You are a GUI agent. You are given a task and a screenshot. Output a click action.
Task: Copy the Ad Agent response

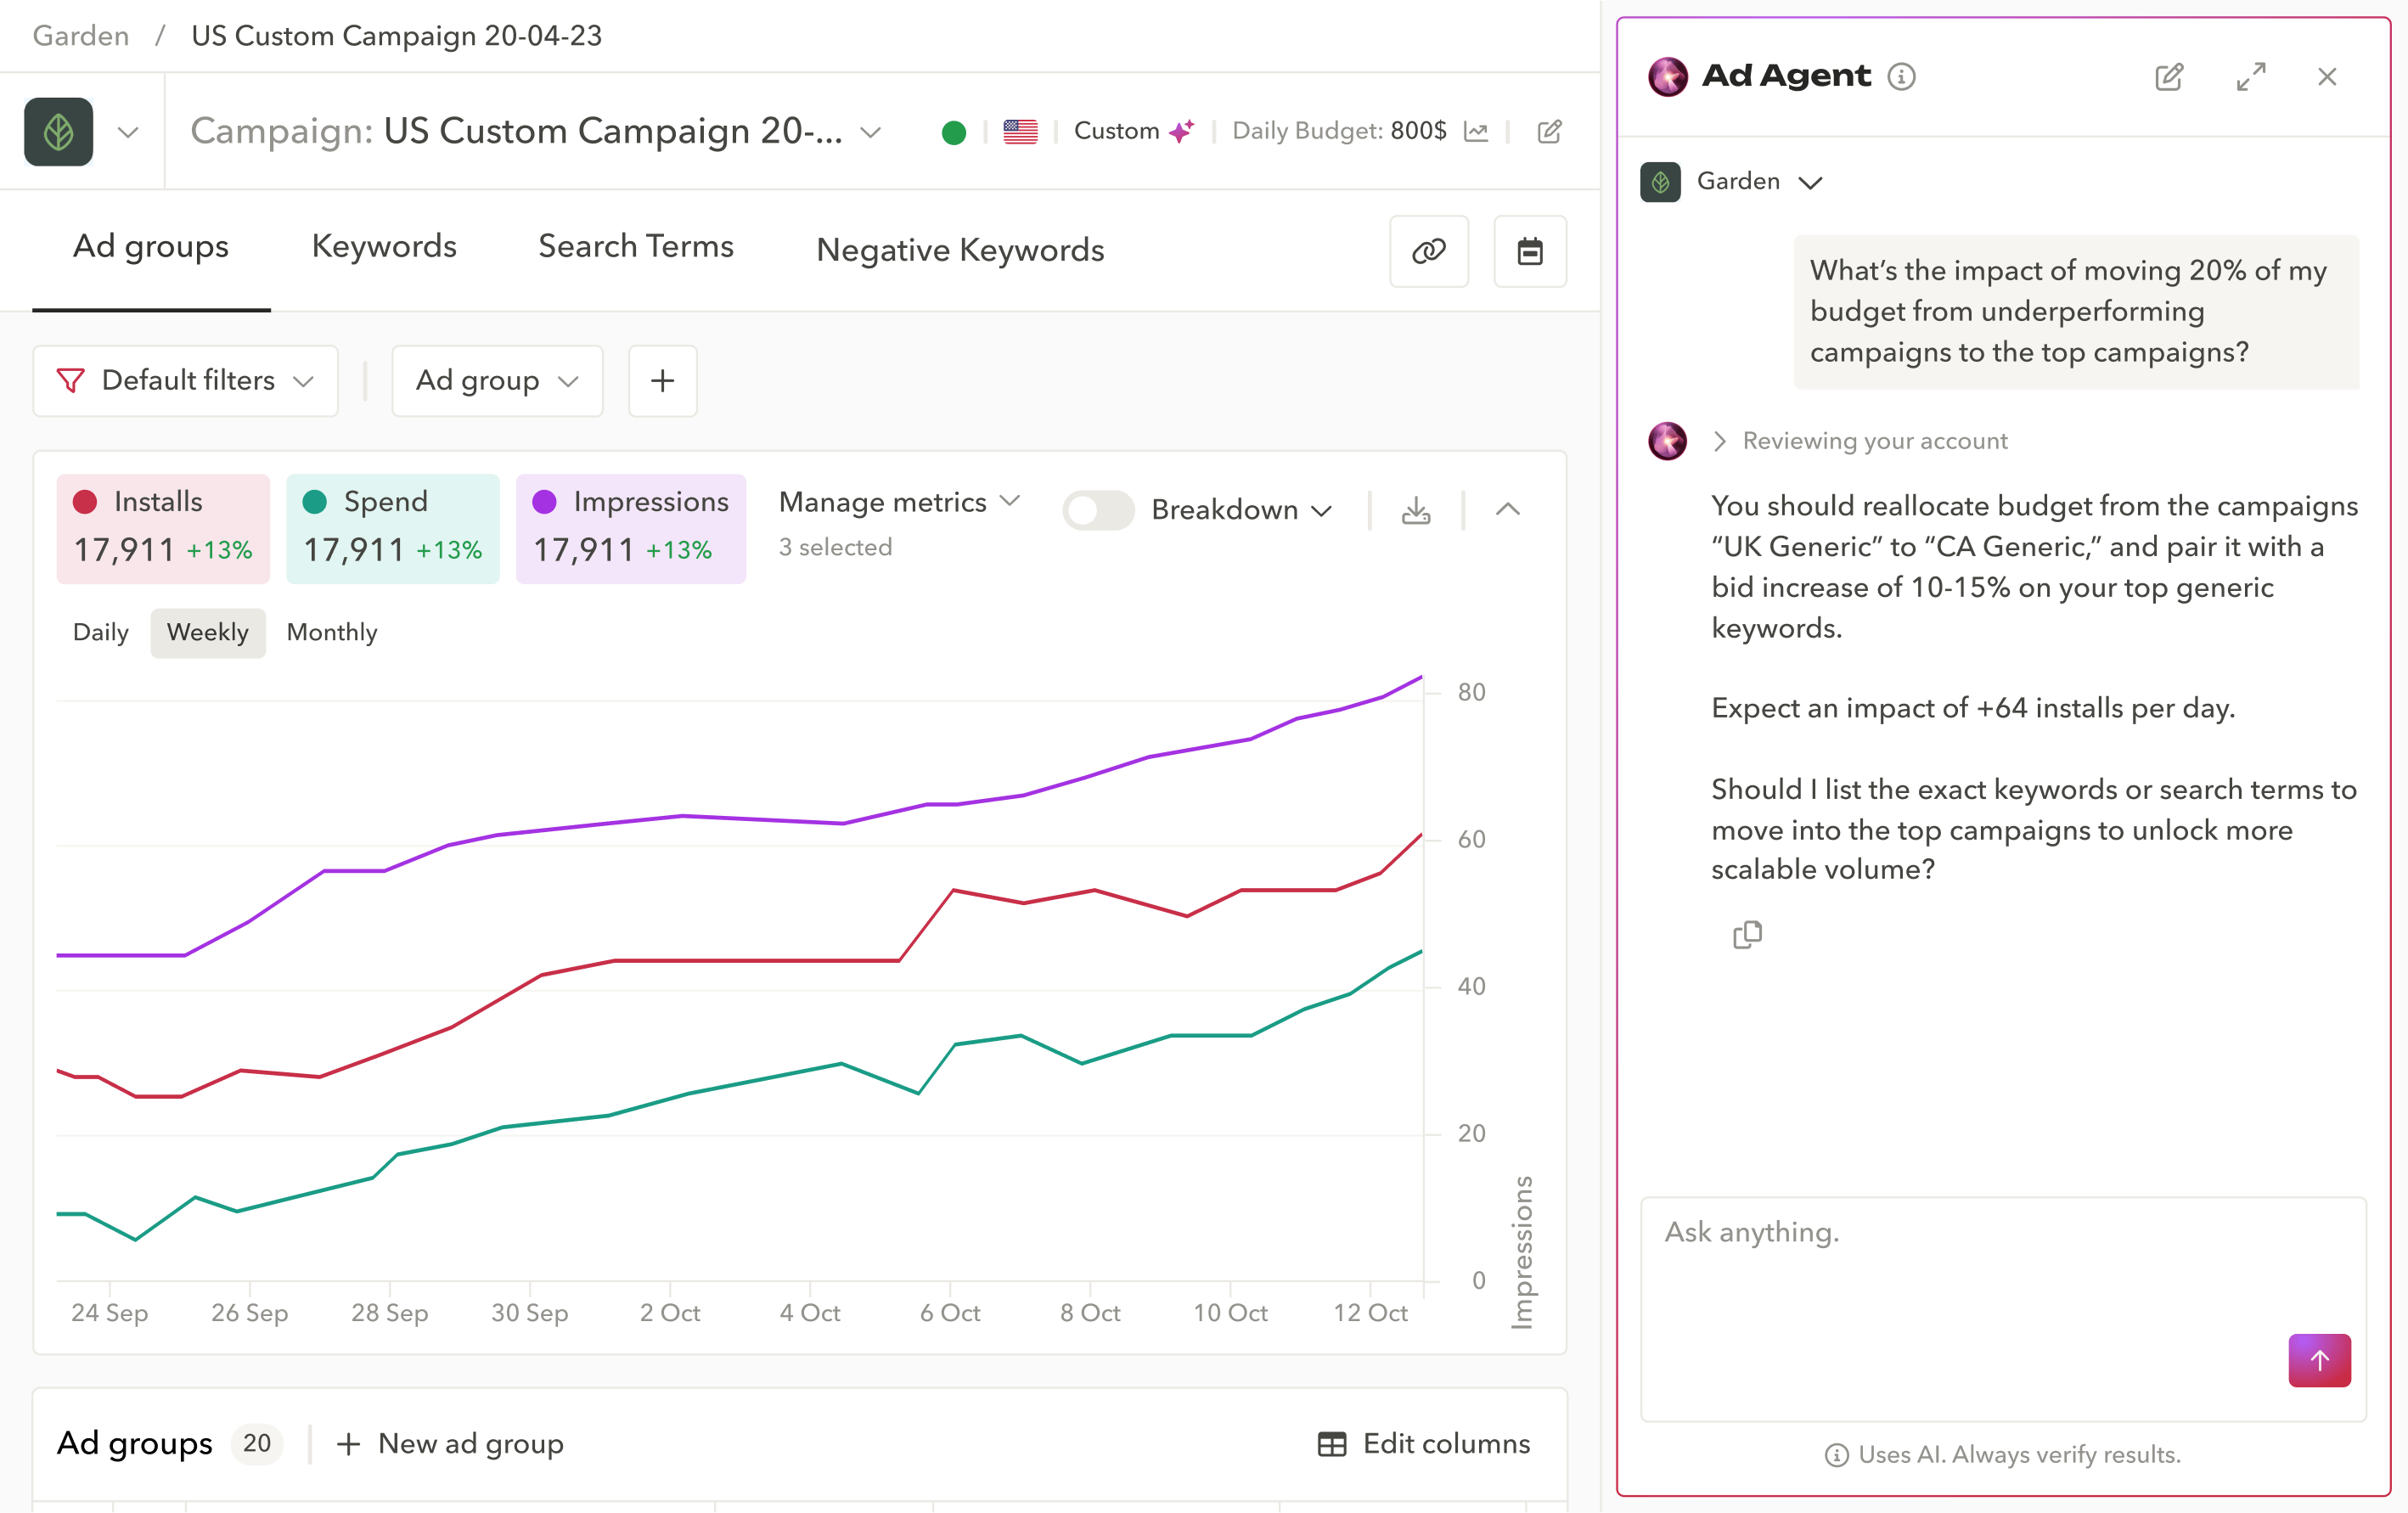(1747, 934)
